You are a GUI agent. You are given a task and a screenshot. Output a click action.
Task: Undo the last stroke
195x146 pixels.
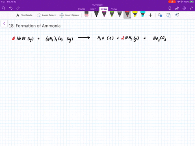(11, 9)
